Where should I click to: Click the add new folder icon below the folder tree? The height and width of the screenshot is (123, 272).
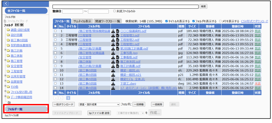(x=9, y=102)
